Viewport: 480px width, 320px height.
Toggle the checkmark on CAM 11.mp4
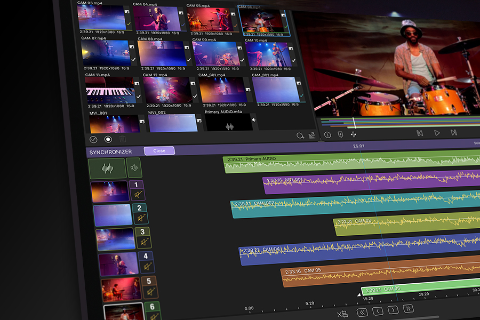point(139,97)
